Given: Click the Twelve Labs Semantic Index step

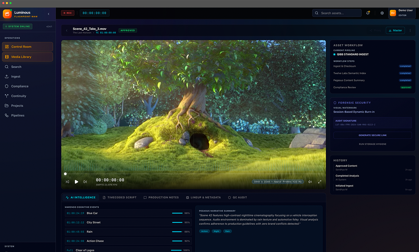Looking at the screenshot, I should pos(373,73).
